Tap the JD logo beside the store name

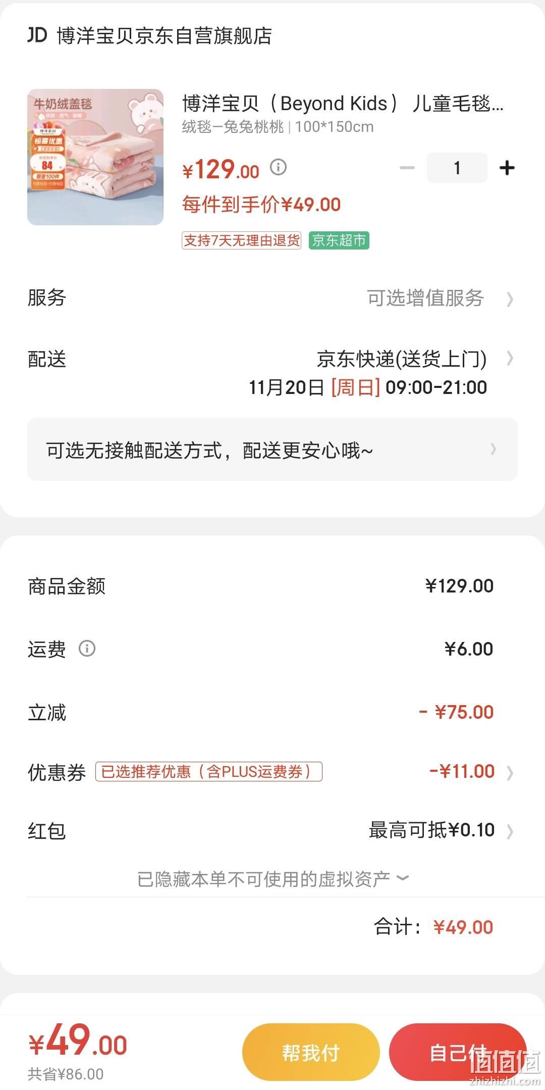pos(37,35)
